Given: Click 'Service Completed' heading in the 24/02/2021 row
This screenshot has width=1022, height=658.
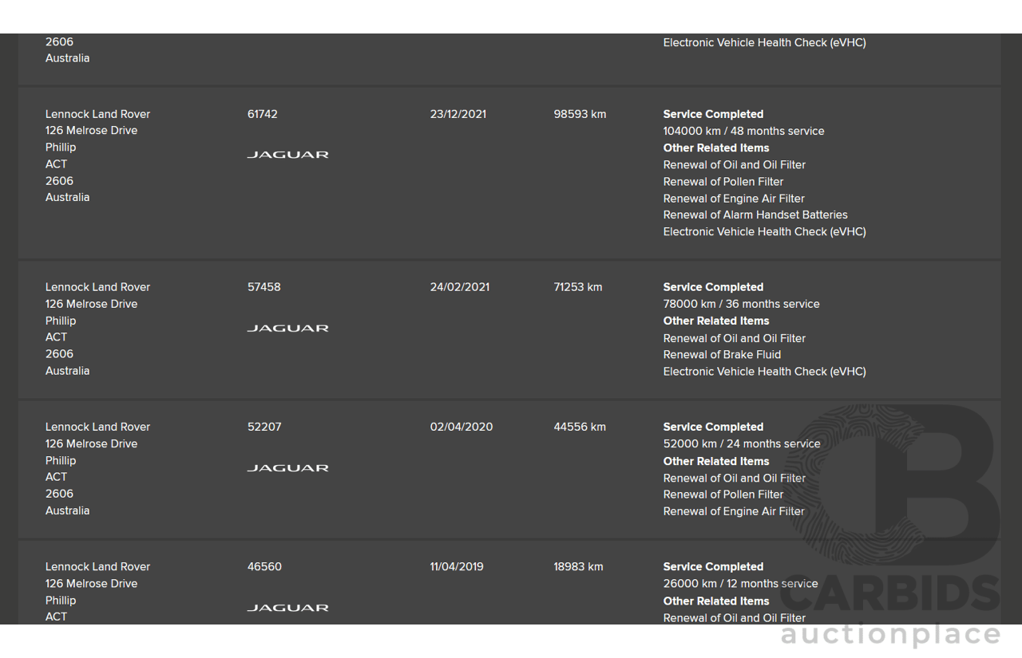Looking at the screenshot, I should click(x=713, y=287).
